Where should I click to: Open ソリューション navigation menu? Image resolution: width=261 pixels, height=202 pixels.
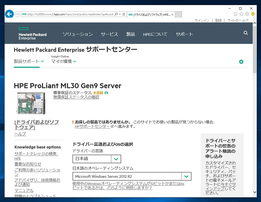[x=78, y=34]
